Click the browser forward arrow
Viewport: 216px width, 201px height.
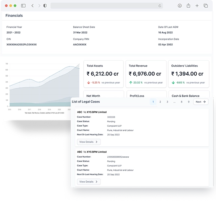(39, 6)
